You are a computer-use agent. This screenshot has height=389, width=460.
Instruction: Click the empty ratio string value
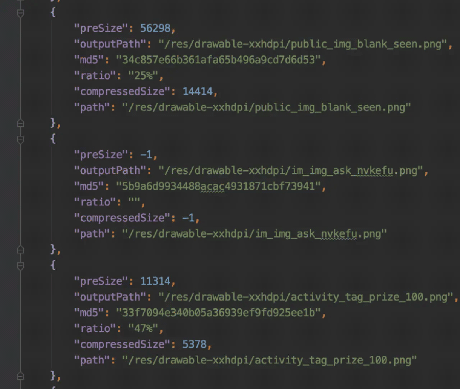point(134,201)
